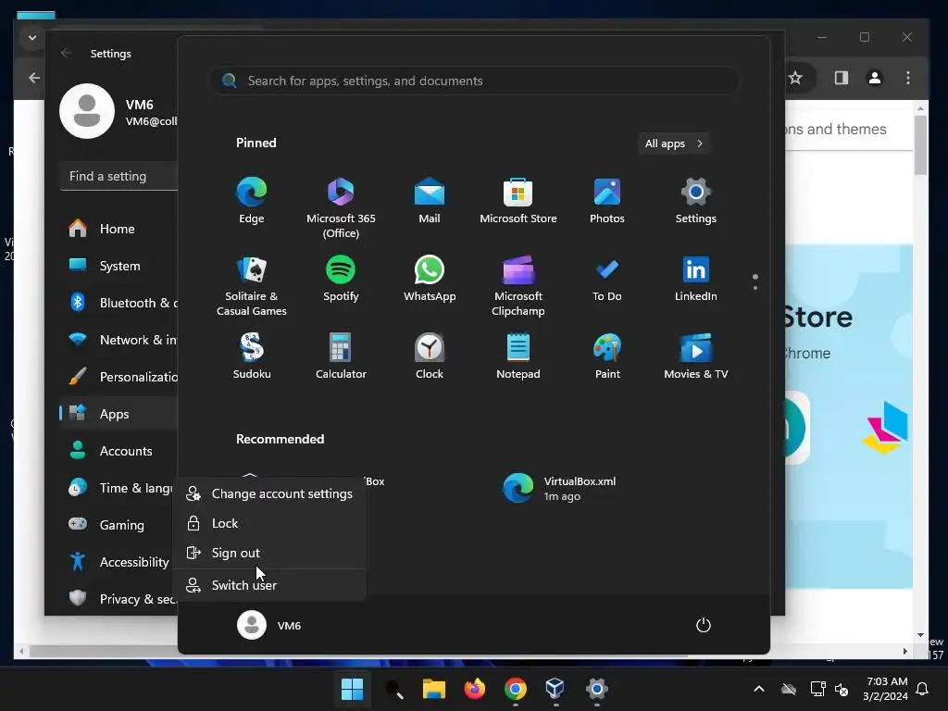Image resolution: width=948 pixels, height=711 pixels.
Task: Open the Clock app
Action: tap(430, 356)
